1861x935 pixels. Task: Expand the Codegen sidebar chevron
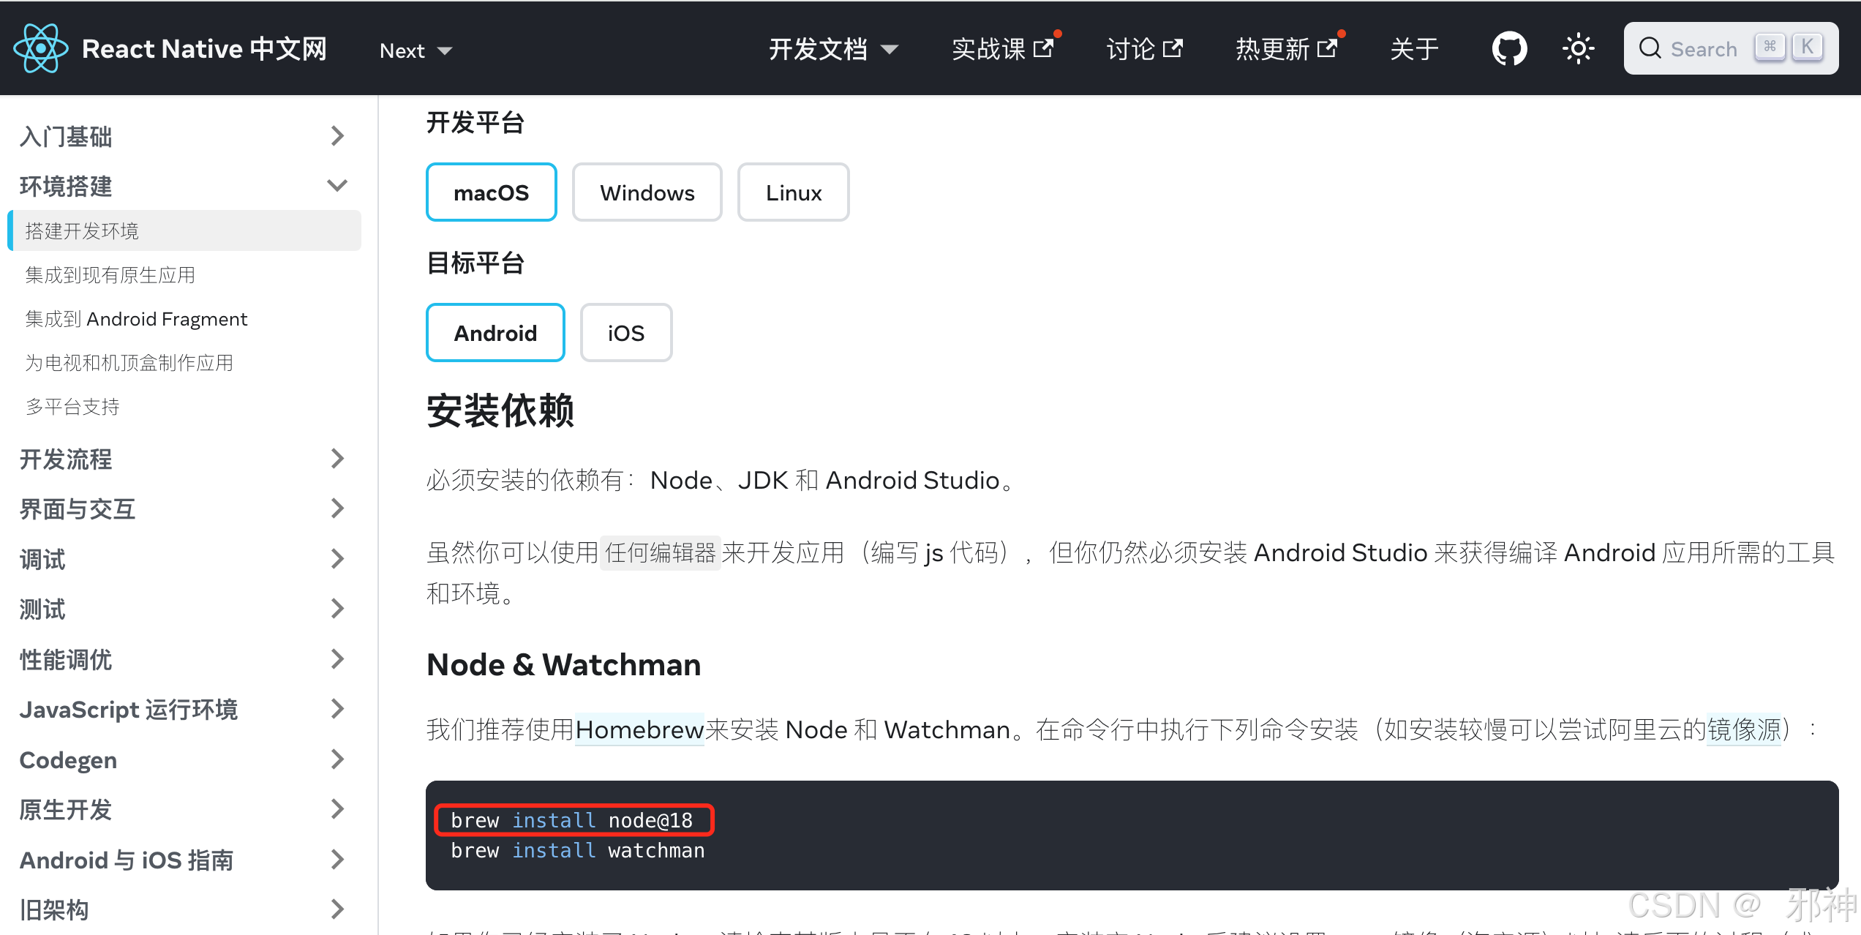coord(337,759)
